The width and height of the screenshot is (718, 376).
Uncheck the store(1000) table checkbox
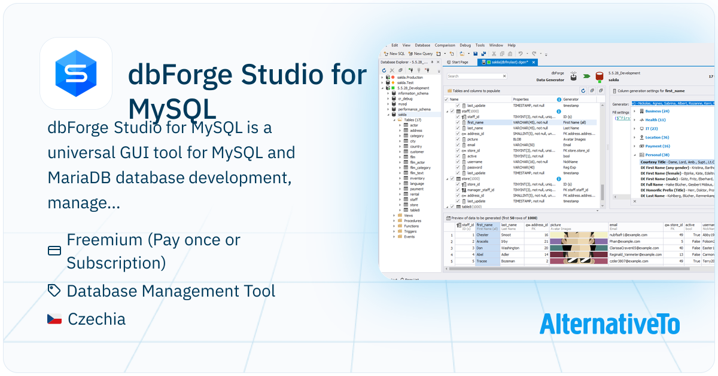pyautogui.click(x=452, y=178)
